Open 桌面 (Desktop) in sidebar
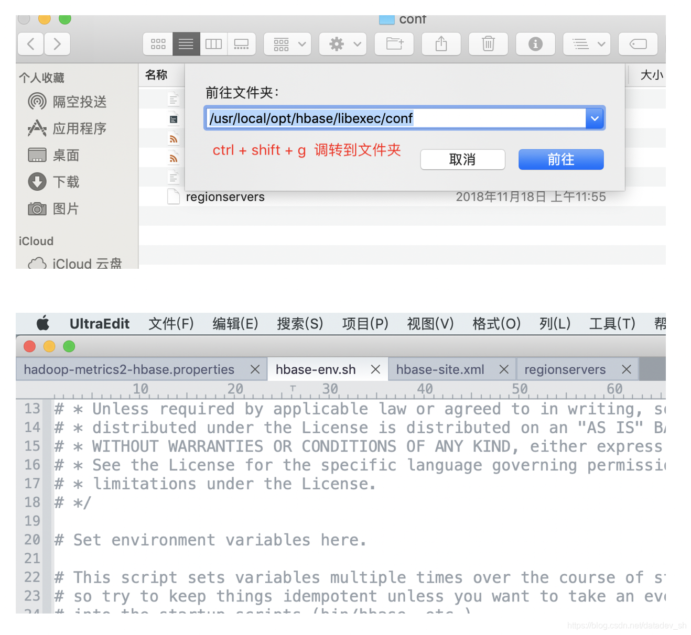The image size is (691, 635). click(54, 155)
